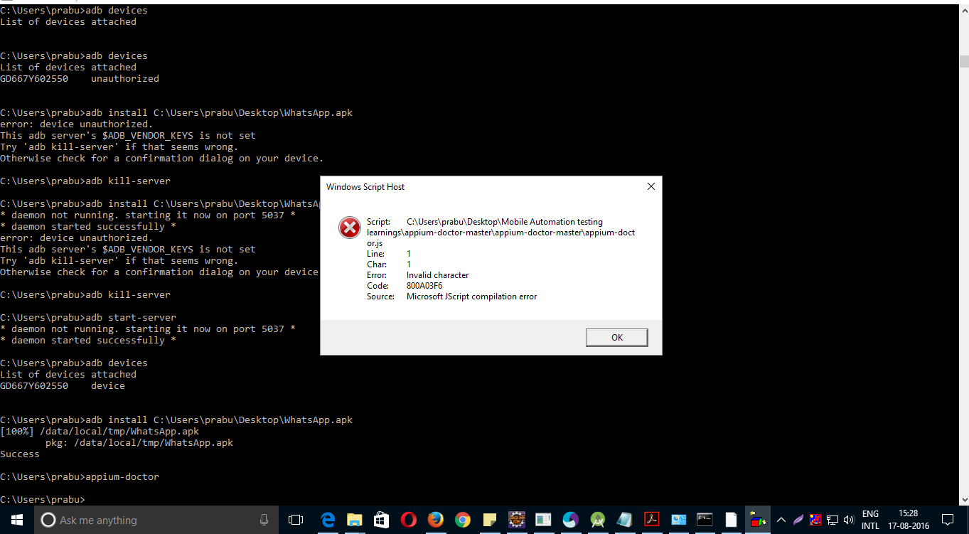
Task: Click 'GD667Y602550 unauthorized' line in console
Action: coord(80,78)
